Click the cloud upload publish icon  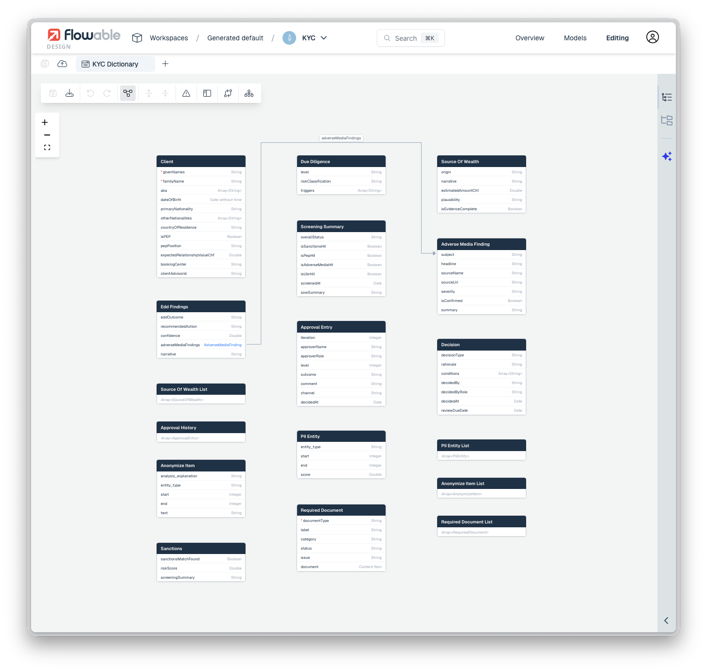pyautogui.click(x=62, y=64)
